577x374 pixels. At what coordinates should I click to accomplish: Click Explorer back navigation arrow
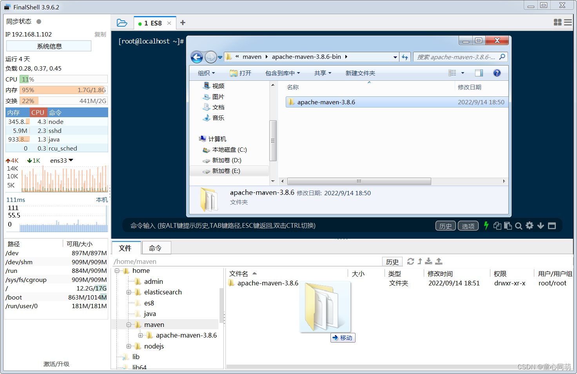(197, 57)
